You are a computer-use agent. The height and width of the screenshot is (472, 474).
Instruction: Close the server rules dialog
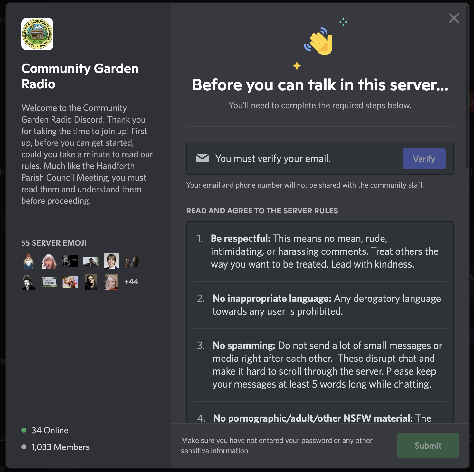click(454, 18)
